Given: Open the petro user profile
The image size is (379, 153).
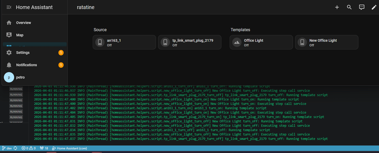Looking at the screenshot, I should click(35, 77).
